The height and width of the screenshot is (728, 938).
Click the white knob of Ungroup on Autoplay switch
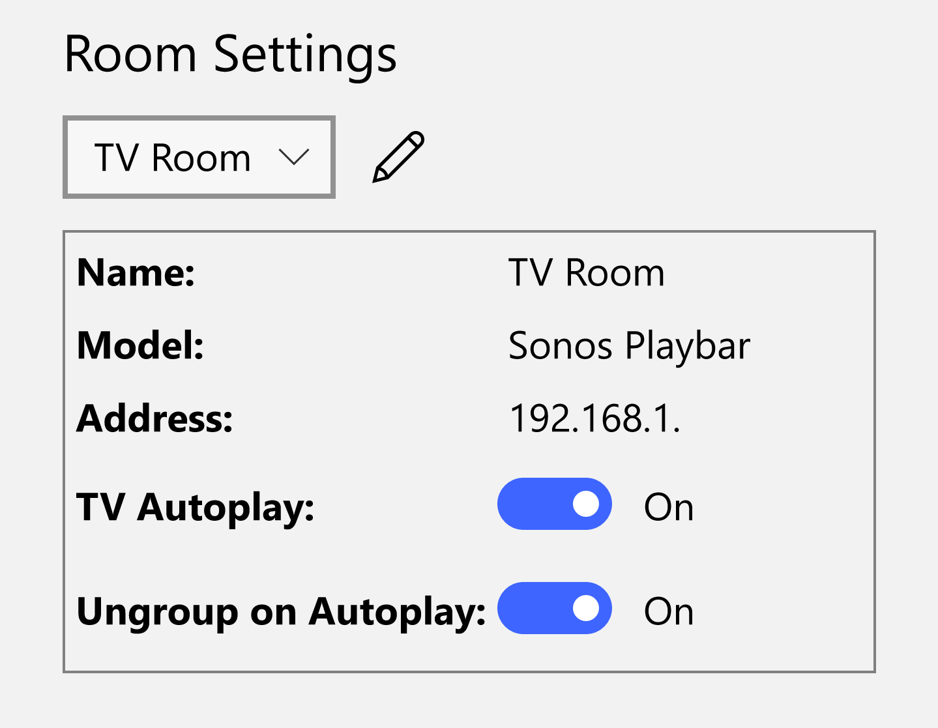tap(586, 608)
